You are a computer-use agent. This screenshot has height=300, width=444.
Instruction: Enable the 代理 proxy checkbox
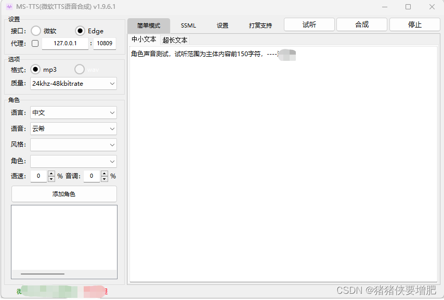click(x=35, y=43)
